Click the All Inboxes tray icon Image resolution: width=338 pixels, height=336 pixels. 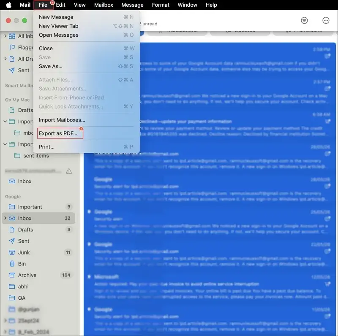(12, 36)
